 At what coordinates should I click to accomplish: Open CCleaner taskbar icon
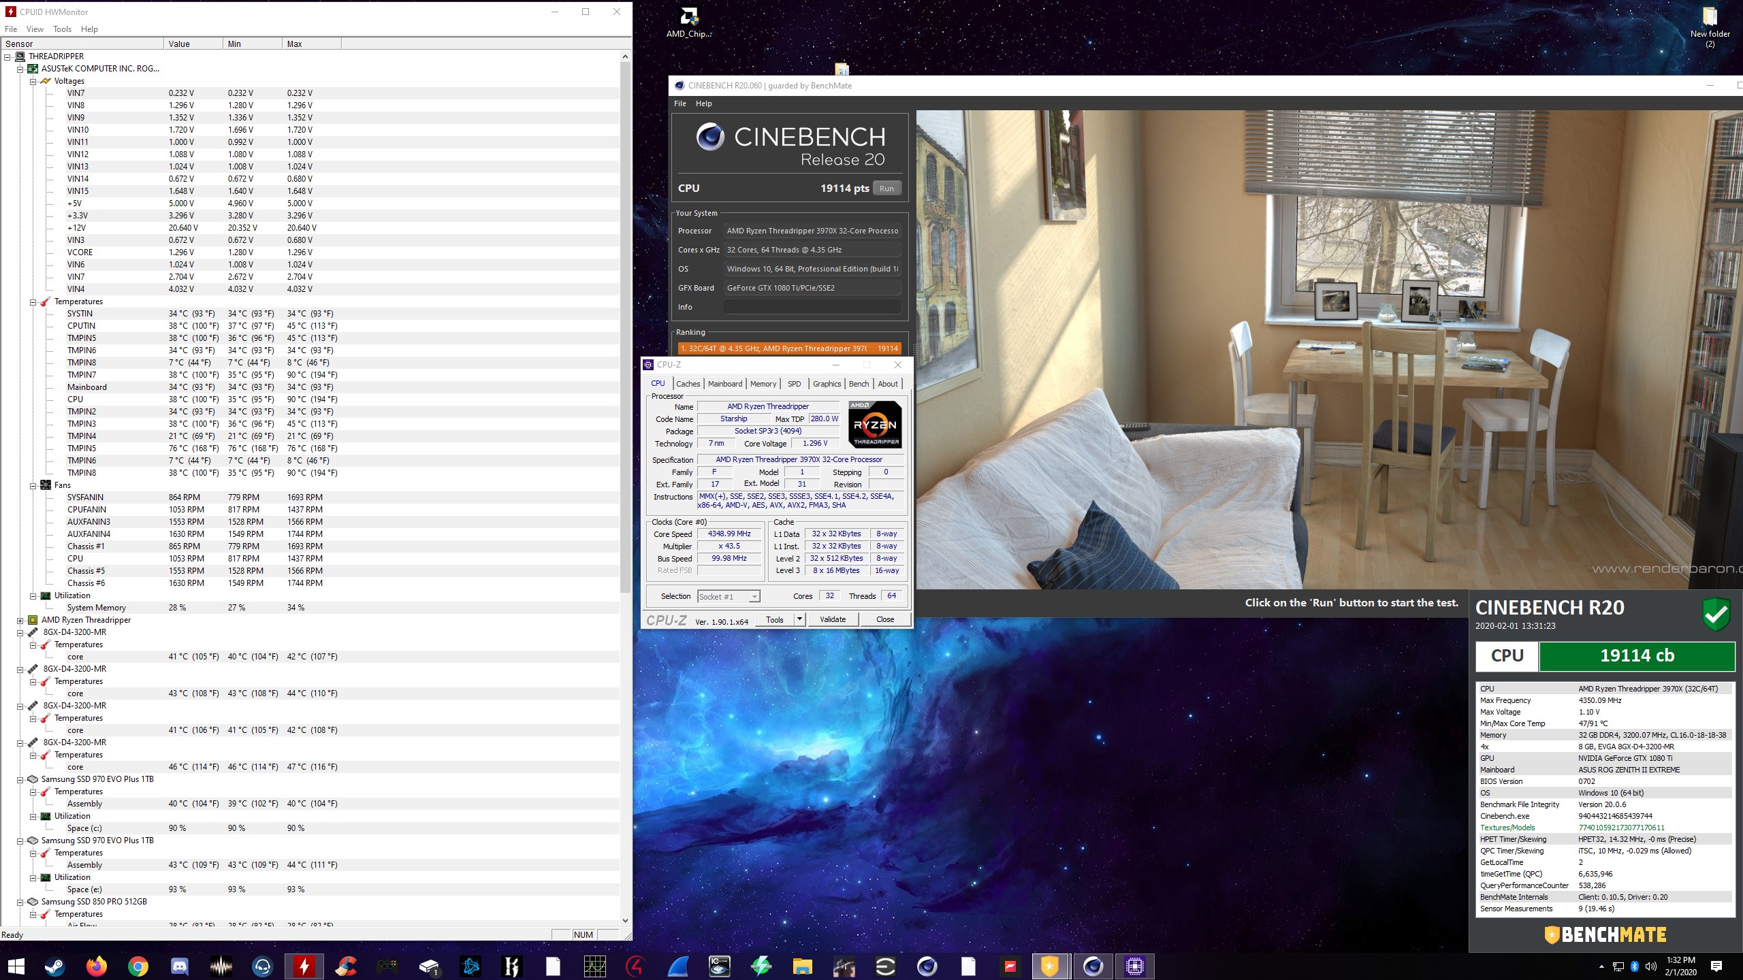346,966
